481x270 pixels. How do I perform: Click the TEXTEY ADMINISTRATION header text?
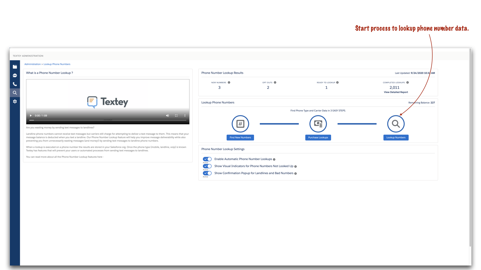pyautogui.click(x=28, y=56)
